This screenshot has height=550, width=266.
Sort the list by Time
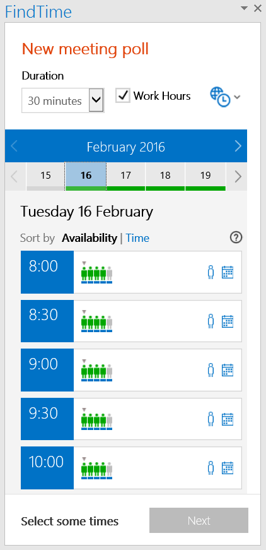(x=137, y=238)
